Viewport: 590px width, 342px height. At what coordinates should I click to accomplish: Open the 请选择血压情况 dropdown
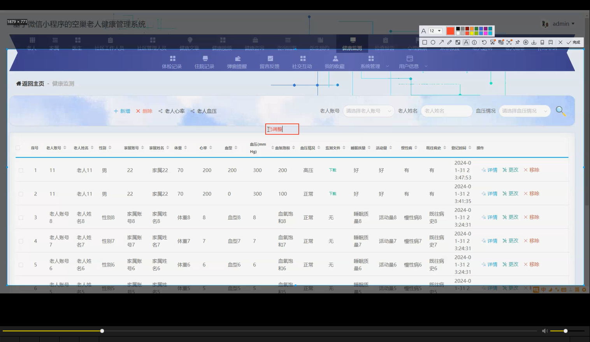[524, 111]
